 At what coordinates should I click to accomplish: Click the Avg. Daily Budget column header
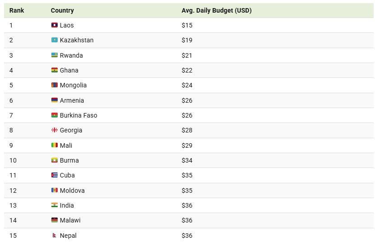pos(216,10)
